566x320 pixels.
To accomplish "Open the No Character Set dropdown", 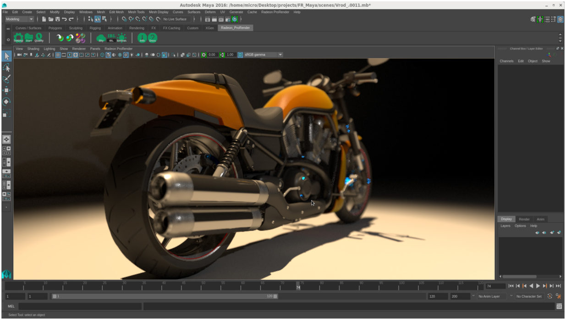I will (x=529, y=296).
